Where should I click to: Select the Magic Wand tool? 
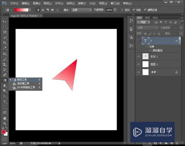[x=4, y=37]
